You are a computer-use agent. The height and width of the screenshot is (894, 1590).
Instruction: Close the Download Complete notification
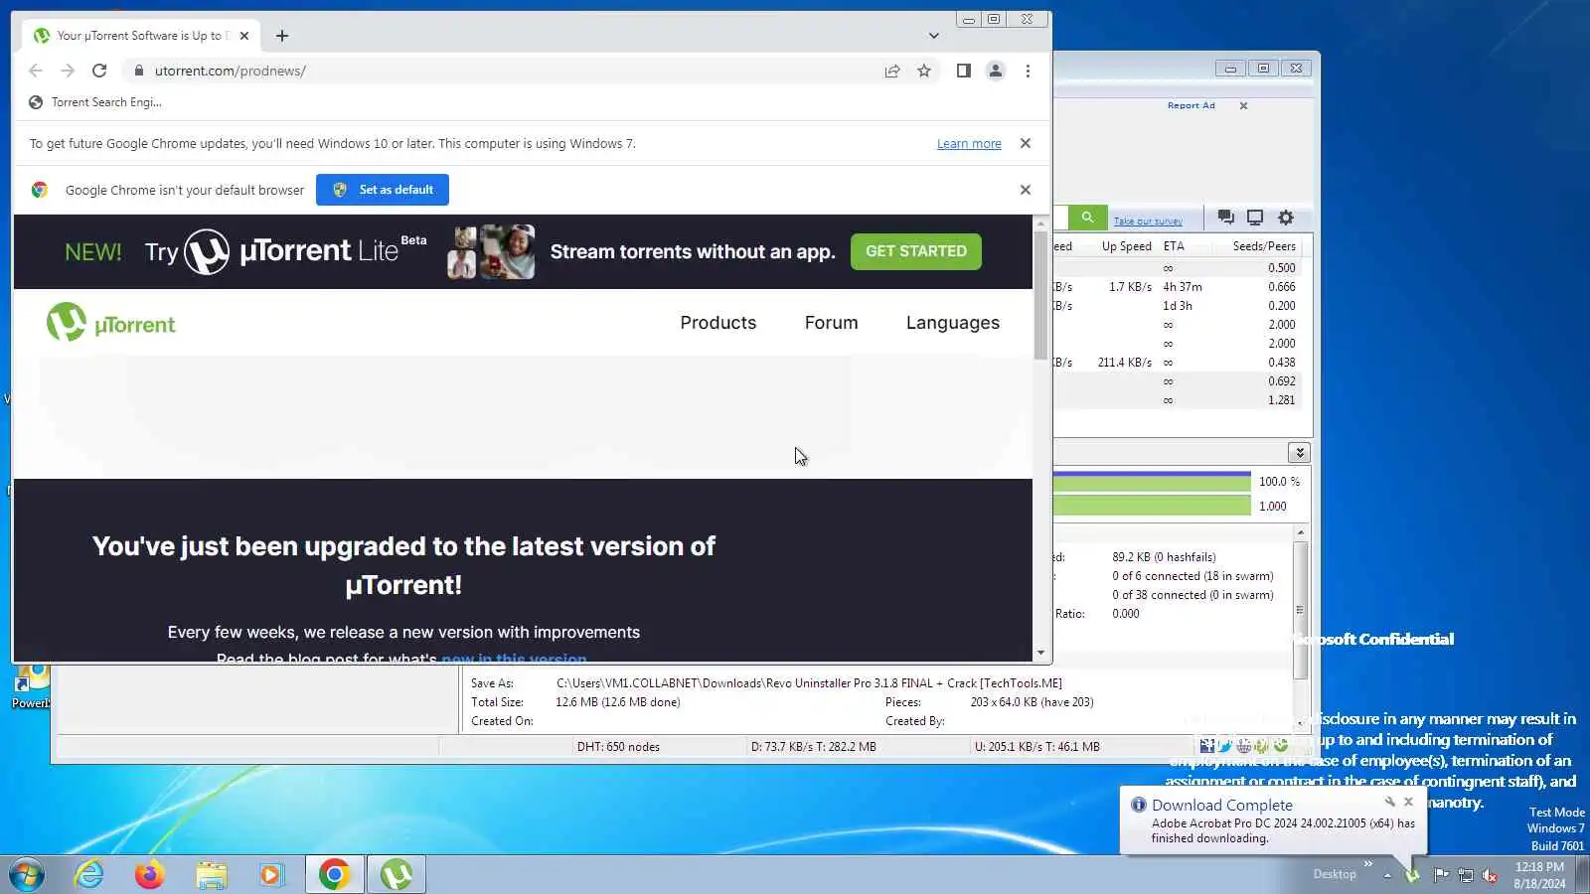coord(1408,802)
